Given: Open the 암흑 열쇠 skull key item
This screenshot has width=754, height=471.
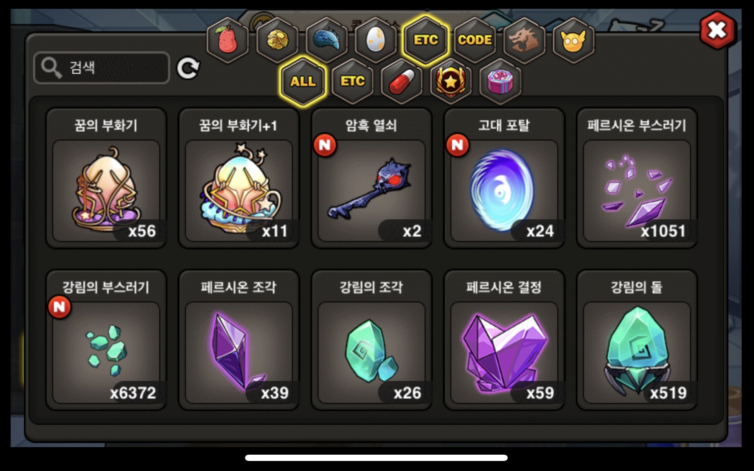Looking at the screenshot, I should tap(372, 178).
